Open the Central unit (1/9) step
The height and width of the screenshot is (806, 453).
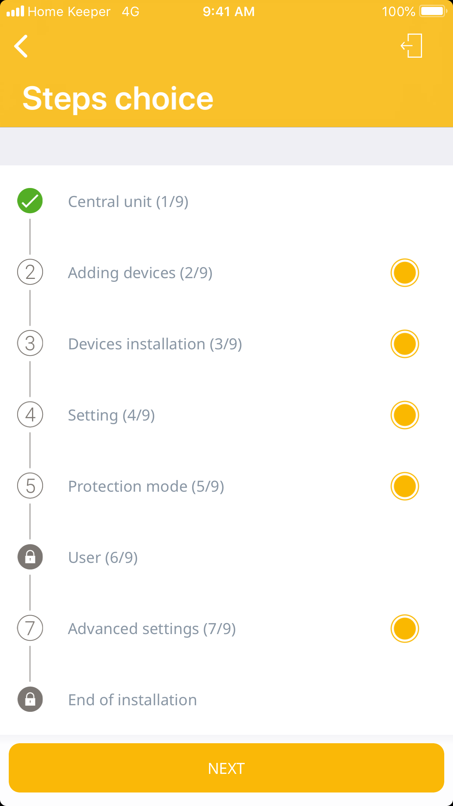click(x=128, y=201)
